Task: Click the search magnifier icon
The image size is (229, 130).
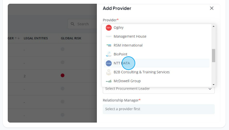Action: tap(73, 24)
